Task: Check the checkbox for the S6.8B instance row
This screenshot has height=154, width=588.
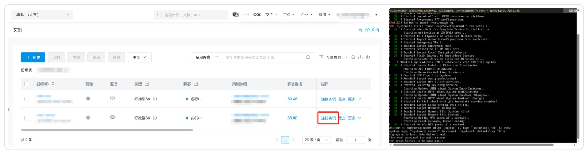Action: [27, 118]
